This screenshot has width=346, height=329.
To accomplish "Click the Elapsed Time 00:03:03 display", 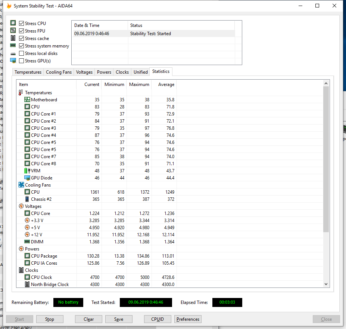I will point(227,302).
